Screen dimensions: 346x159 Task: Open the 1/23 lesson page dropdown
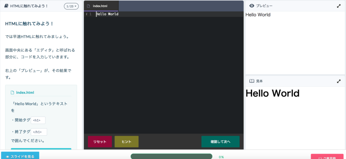pyautogui.click(x=71, y=6)
